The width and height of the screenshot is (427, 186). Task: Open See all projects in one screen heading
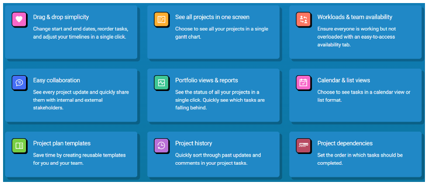(212, 17)
